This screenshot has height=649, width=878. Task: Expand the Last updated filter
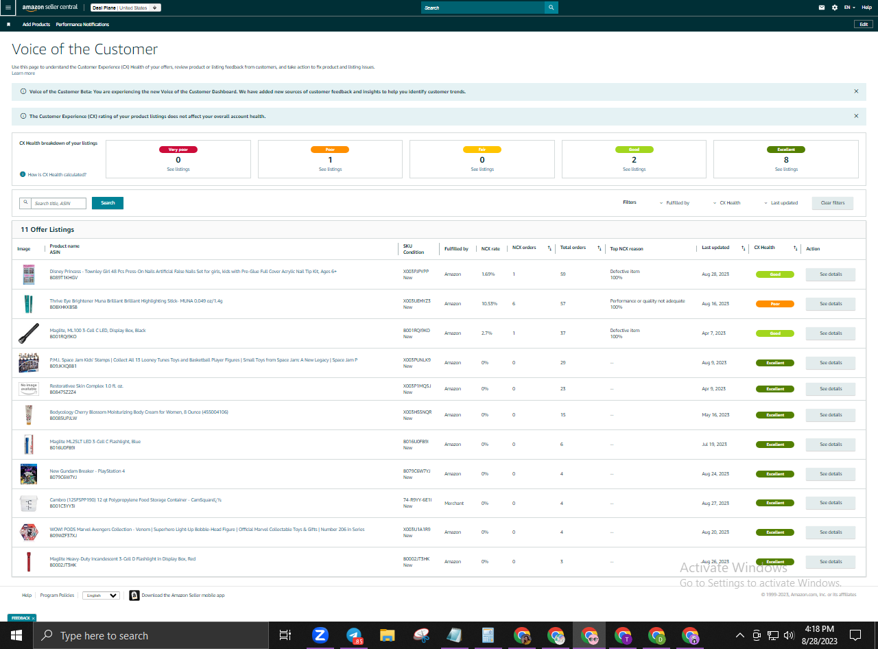click(781, 203)
